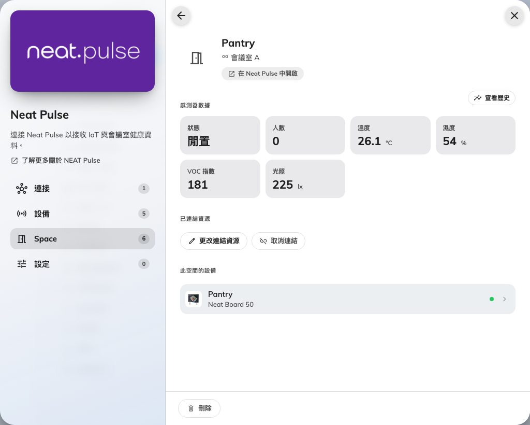Expand the Pantry Neat Board 50 chevron

(x=504, y=299)
